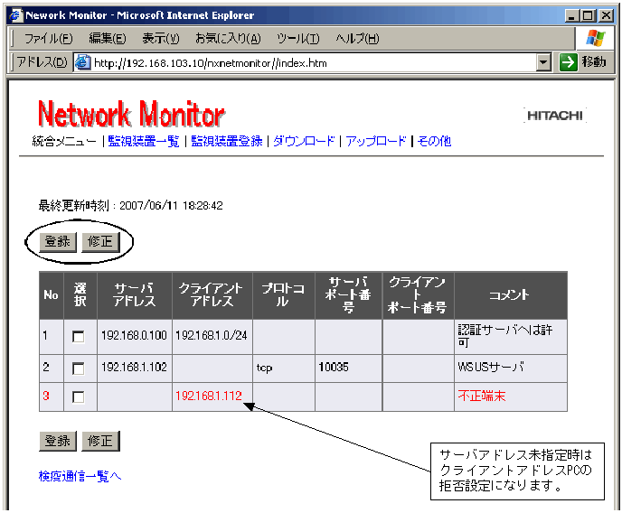The width and height of the screenshot is (622, 513).
Task: Click the Network Monitor red title logo
Action: [x=131, y=114]
